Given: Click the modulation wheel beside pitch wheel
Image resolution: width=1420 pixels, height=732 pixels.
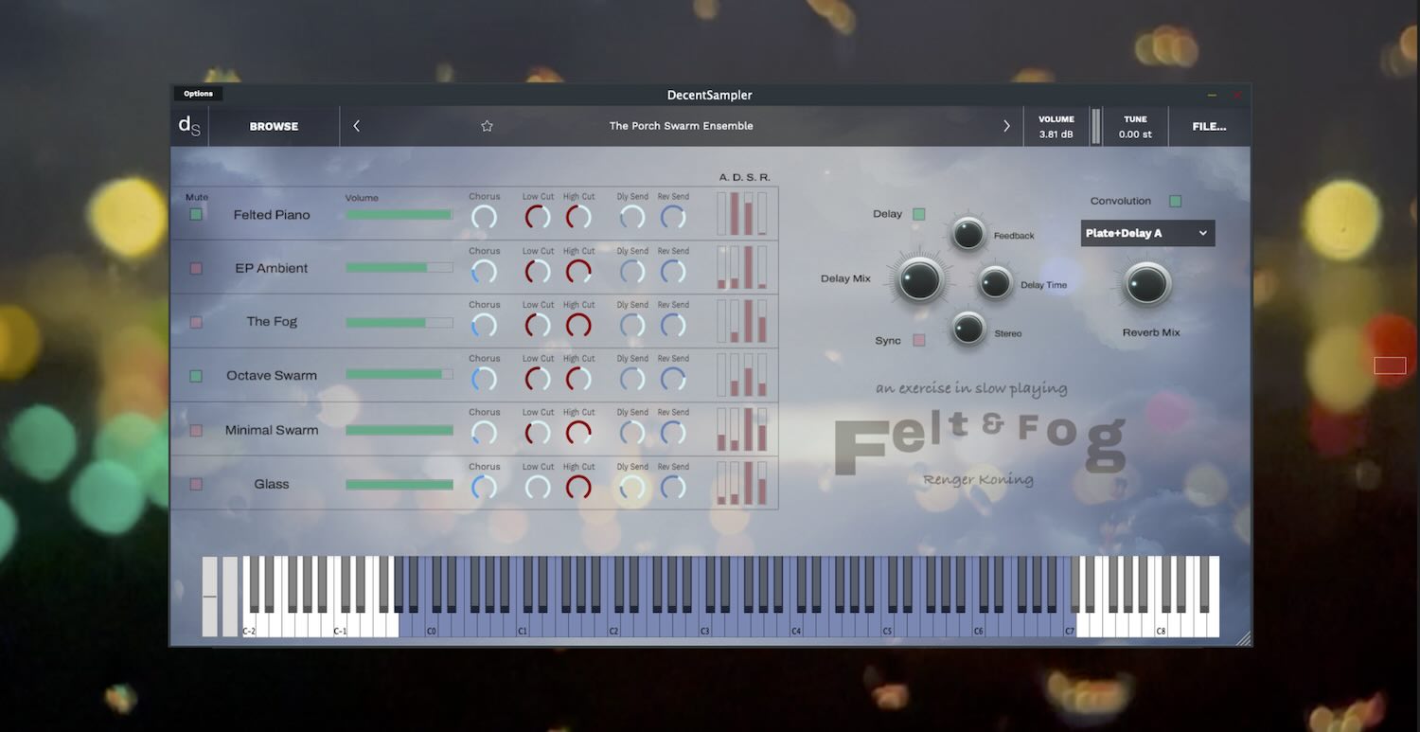Looking at the screenshot, I should tap(230, 597).
